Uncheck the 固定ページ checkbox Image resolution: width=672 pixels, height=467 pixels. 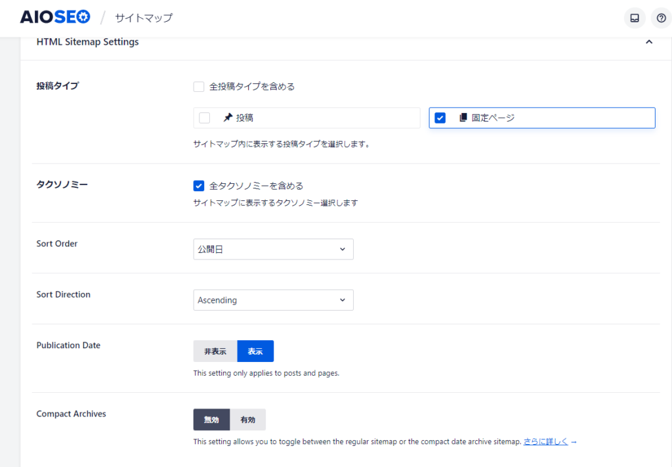pyautogui.click(x=440, y=118)
